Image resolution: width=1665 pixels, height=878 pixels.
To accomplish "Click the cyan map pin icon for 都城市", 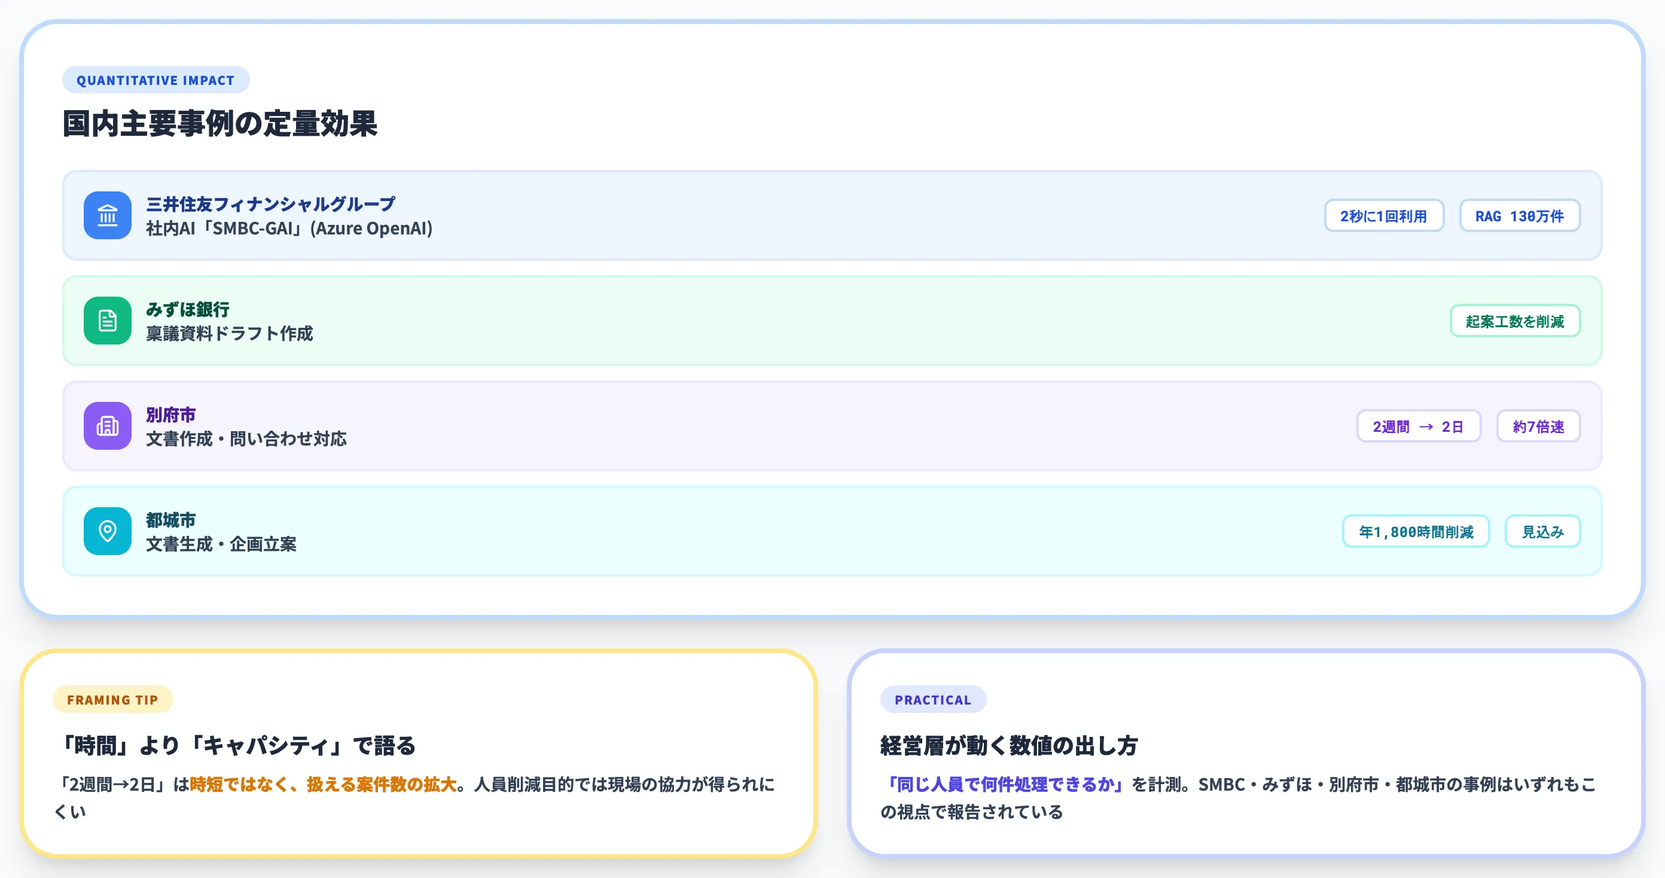I will [x=107, y=532].
